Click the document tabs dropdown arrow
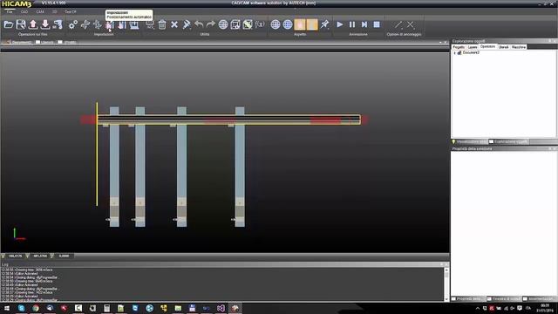Image resolution: width=558 pixels, height=314 pixels. click(x=440, y=43)
